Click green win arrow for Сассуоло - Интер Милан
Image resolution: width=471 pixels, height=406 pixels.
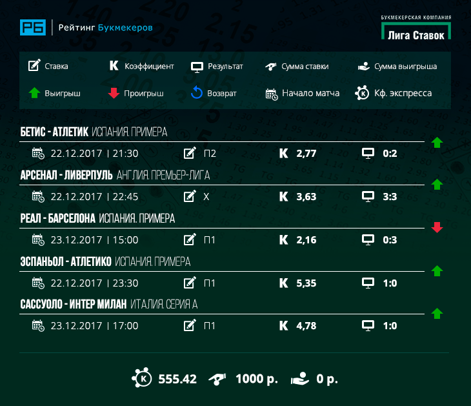click(437, 314)
